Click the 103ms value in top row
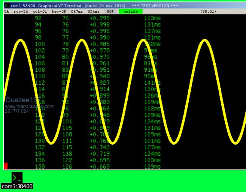246x192 pixels. click(152, 18)
